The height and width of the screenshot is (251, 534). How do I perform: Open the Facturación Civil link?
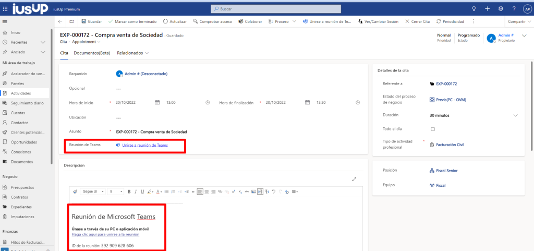point(450,145)
